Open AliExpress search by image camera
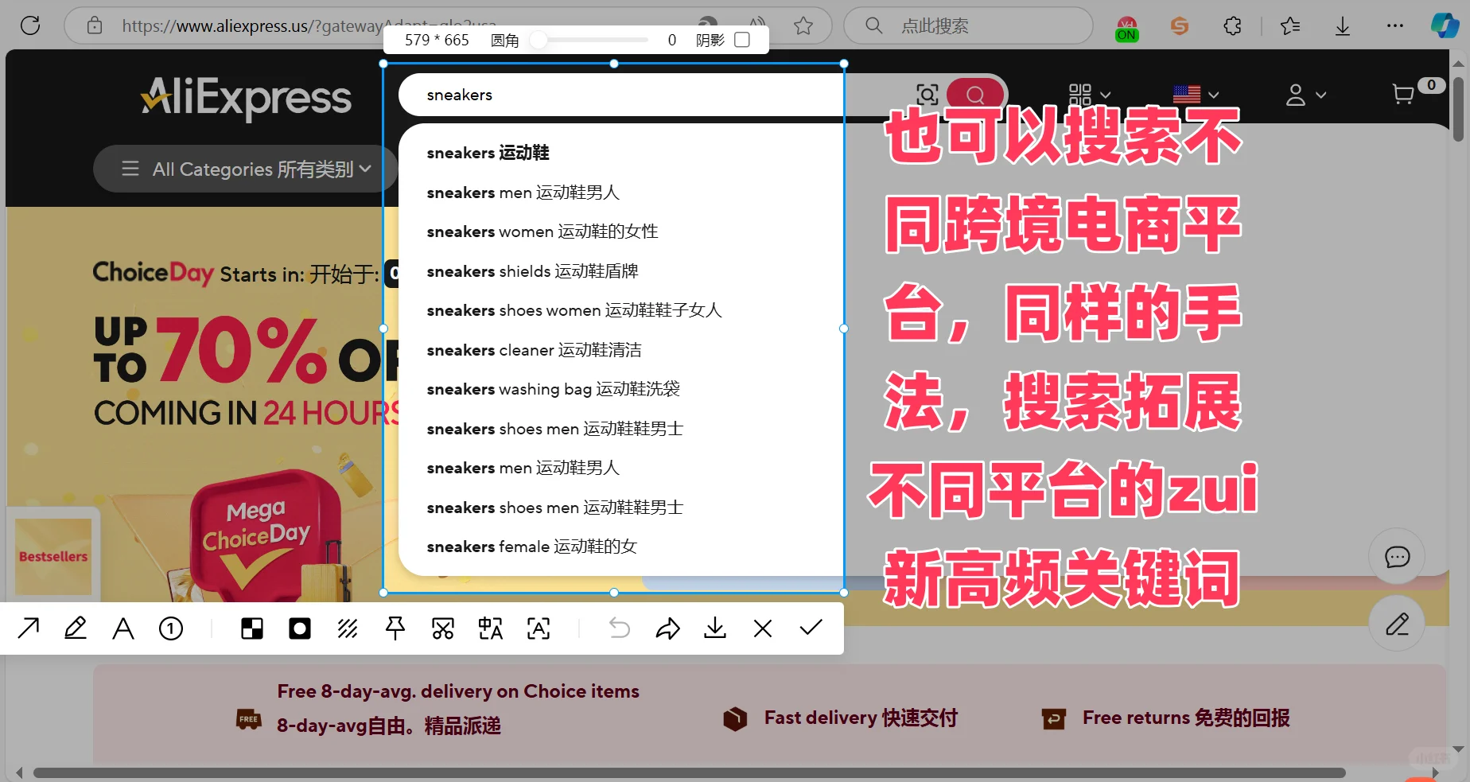Image resolution: width=1470 pixels, height=782 pixels. click(x=927, y=95)
